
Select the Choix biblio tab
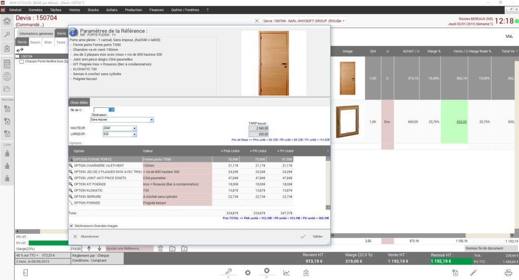pyautogui.click(x=79, y=102)
